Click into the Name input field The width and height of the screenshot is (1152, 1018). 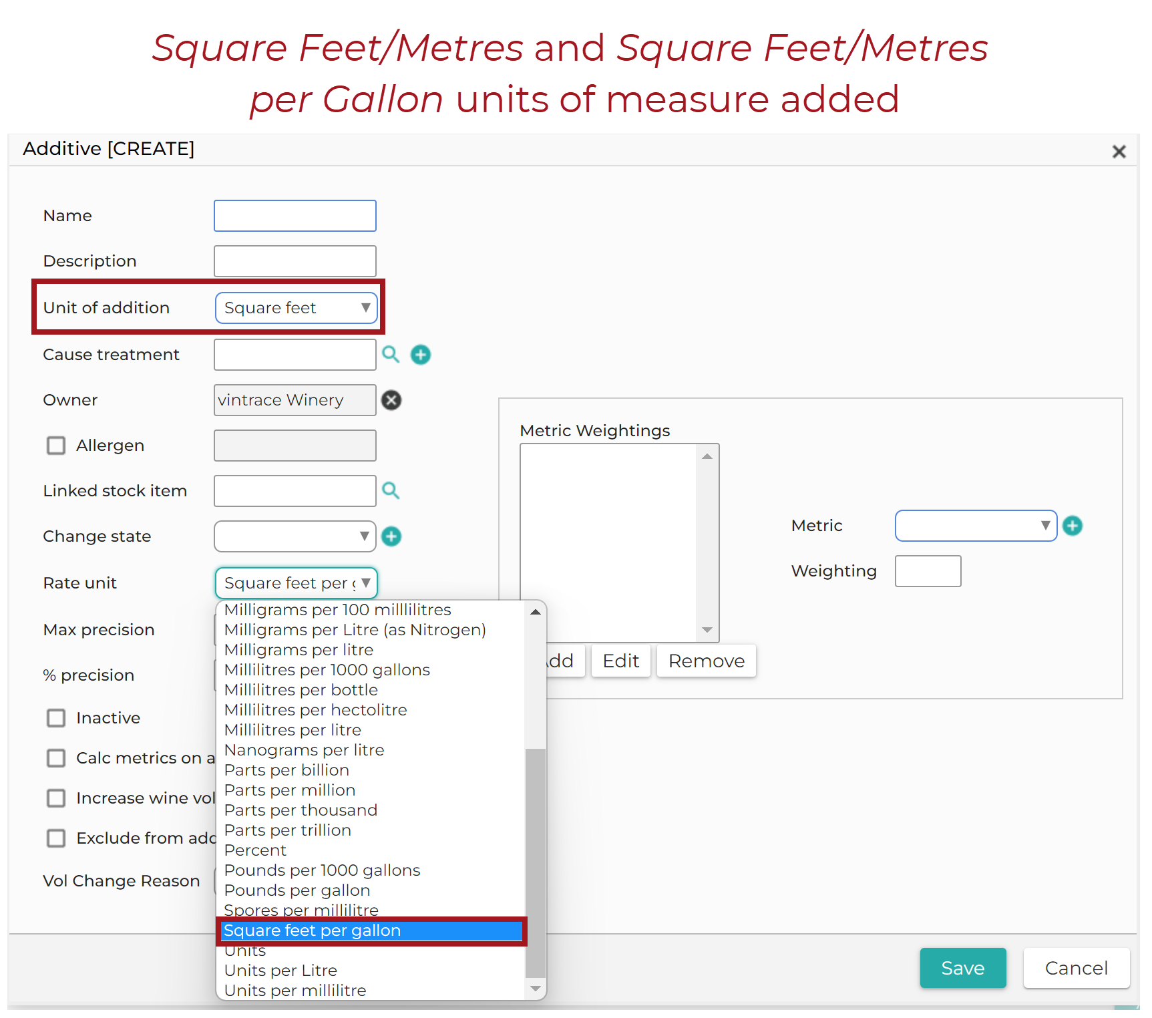pyautogui.click(x=295, y=216)
